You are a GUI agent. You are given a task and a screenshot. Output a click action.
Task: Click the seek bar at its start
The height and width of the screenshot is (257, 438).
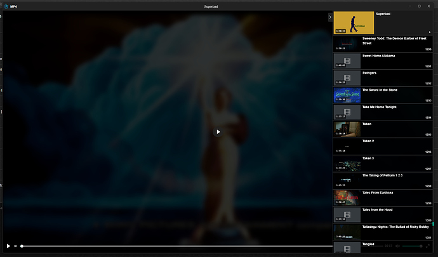pos(22,246)
